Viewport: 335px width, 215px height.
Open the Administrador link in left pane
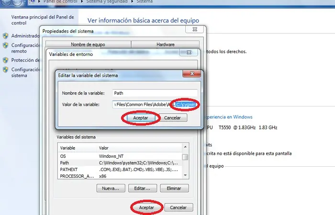tap(25, 36)
